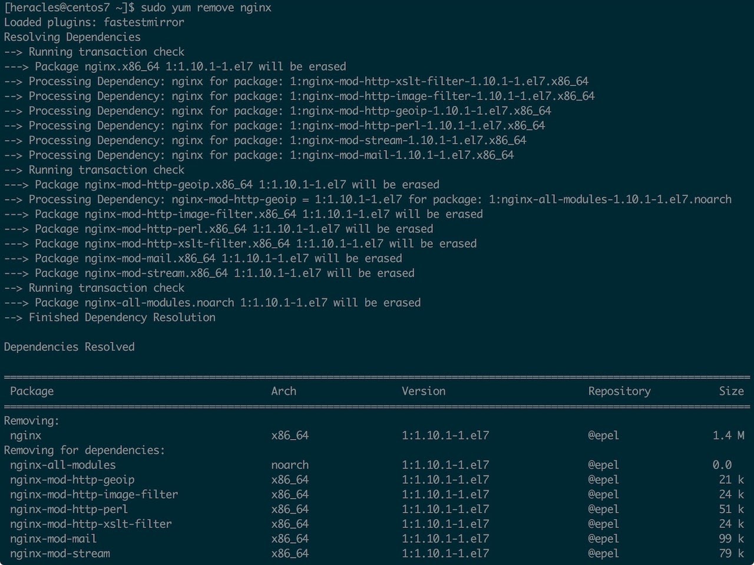Select 'Package nginx-all-modules.noarch will be erased' line

tap(213, 303)
